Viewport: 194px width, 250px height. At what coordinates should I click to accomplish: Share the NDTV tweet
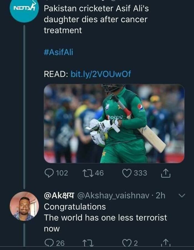pyautogui.click(x=165, y=173)
